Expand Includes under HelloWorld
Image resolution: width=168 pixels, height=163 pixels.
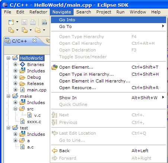(15, 71)
